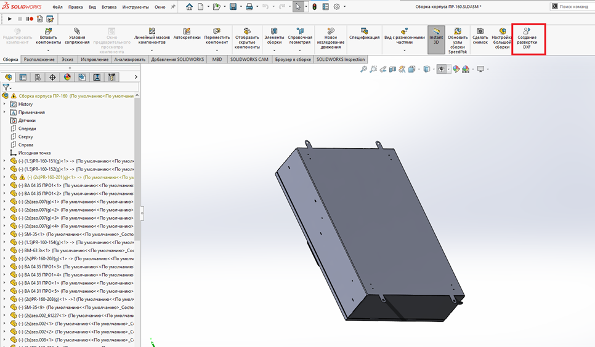Viewport: 595px width, 347px height.
Task: Open Assembly features (Элементы сборки)
Action: point(274,37)
